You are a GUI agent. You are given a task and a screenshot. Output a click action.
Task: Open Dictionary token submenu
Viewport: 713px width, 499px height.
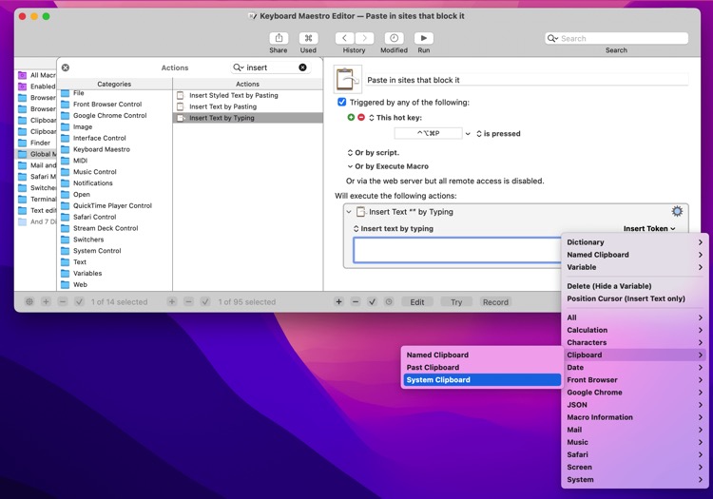click(635, 242)
